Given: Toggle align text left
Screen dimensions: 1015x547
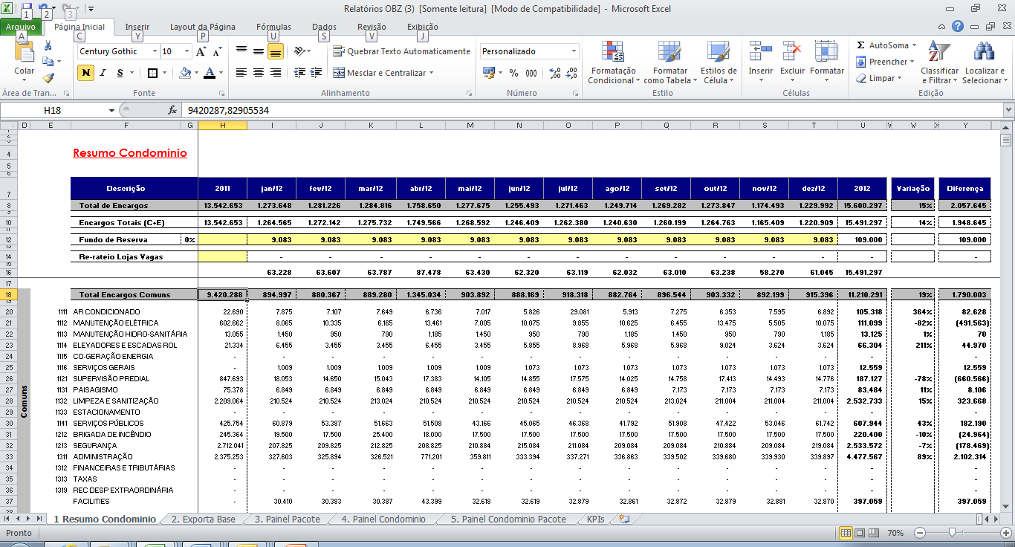Looking at the screenshot, I should [241, 73].
